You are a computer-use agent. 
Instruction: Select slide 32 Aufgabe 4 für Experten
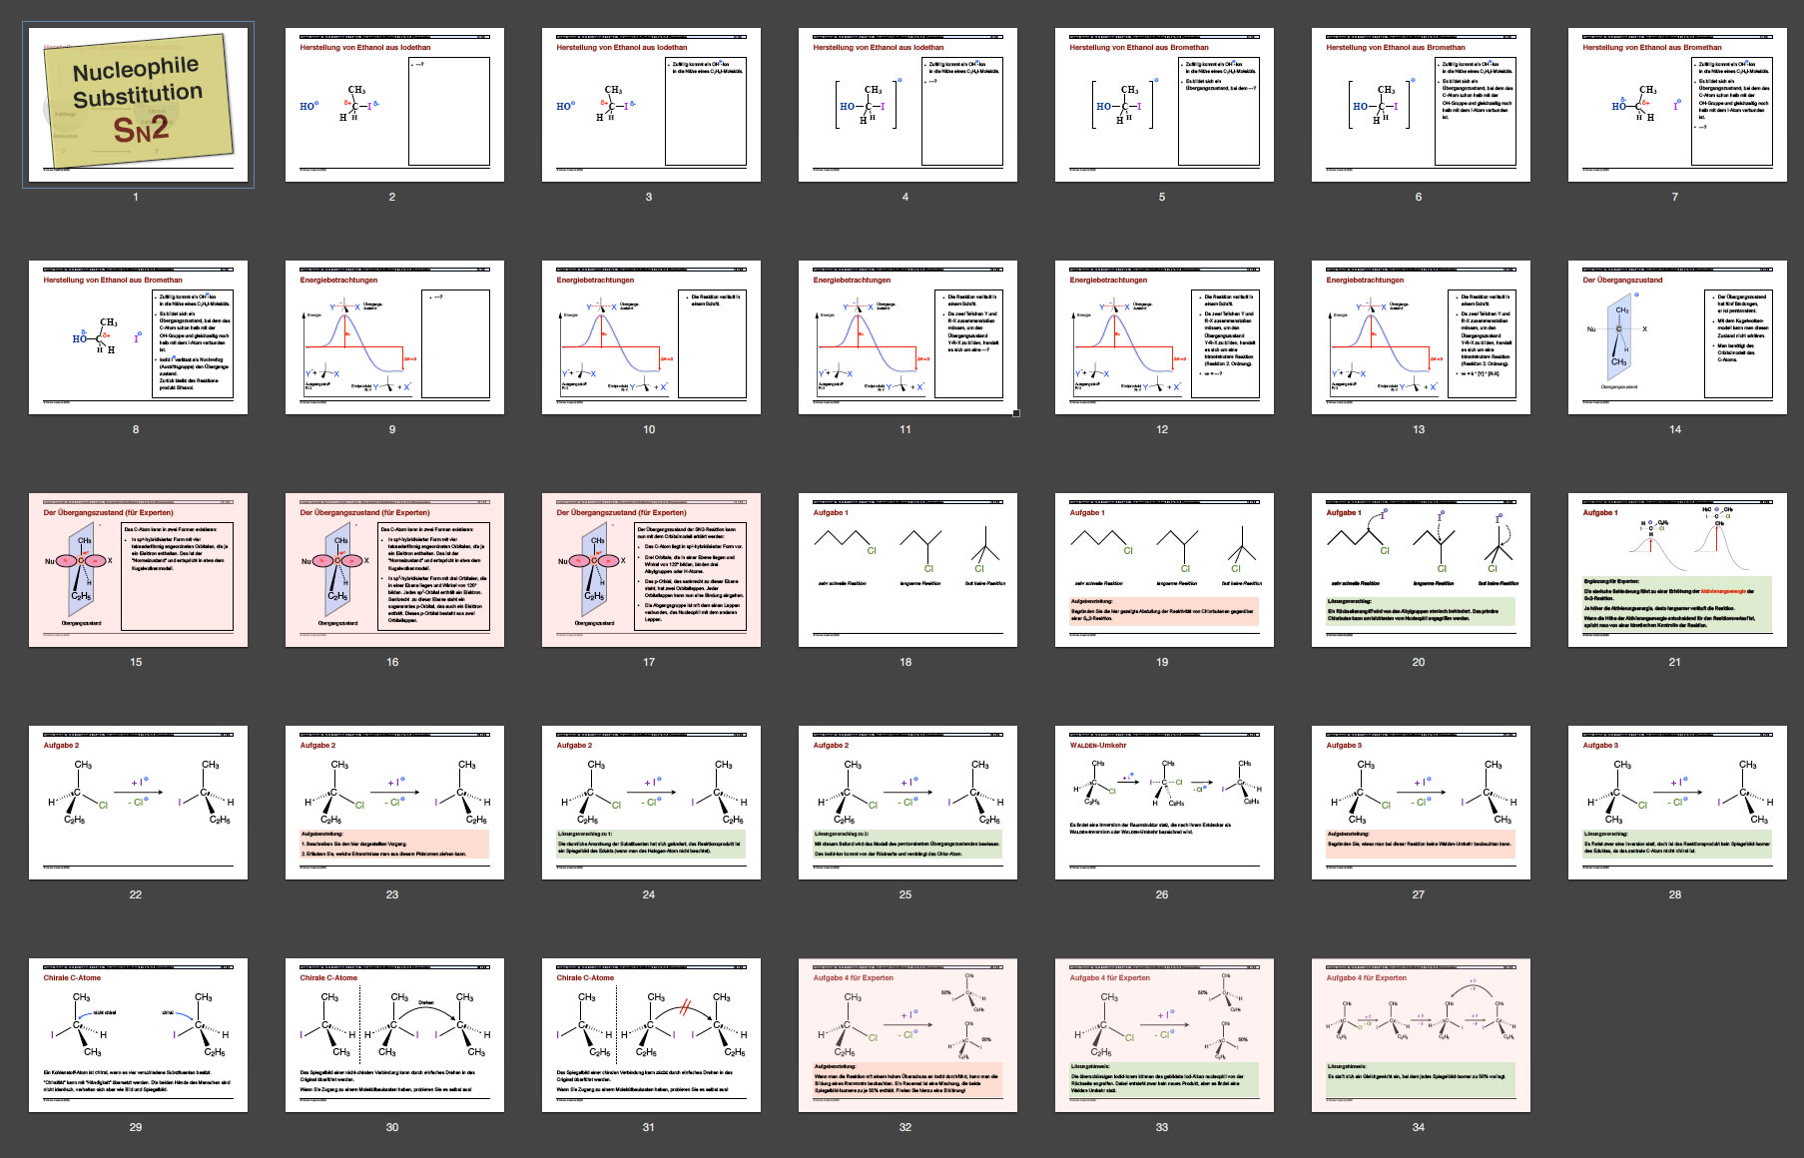click(907, 1035)
